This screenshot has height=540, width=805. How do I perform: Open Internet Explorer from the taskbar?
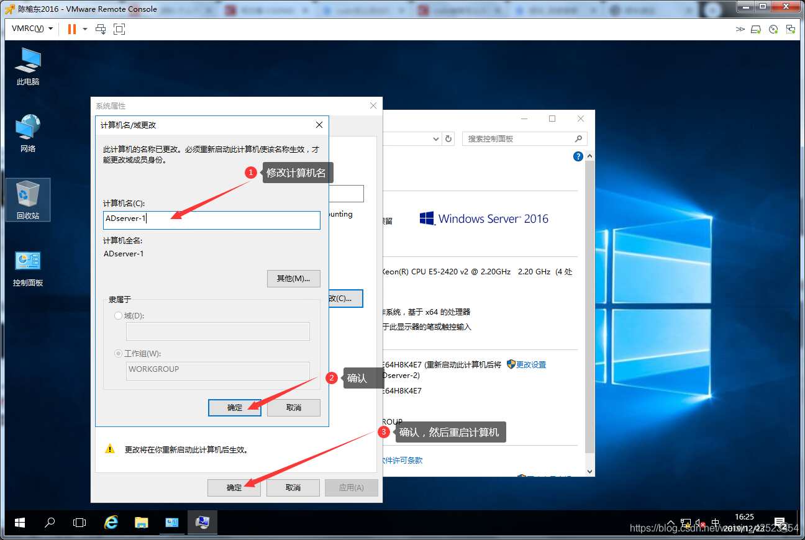click(x=111, y=523)
